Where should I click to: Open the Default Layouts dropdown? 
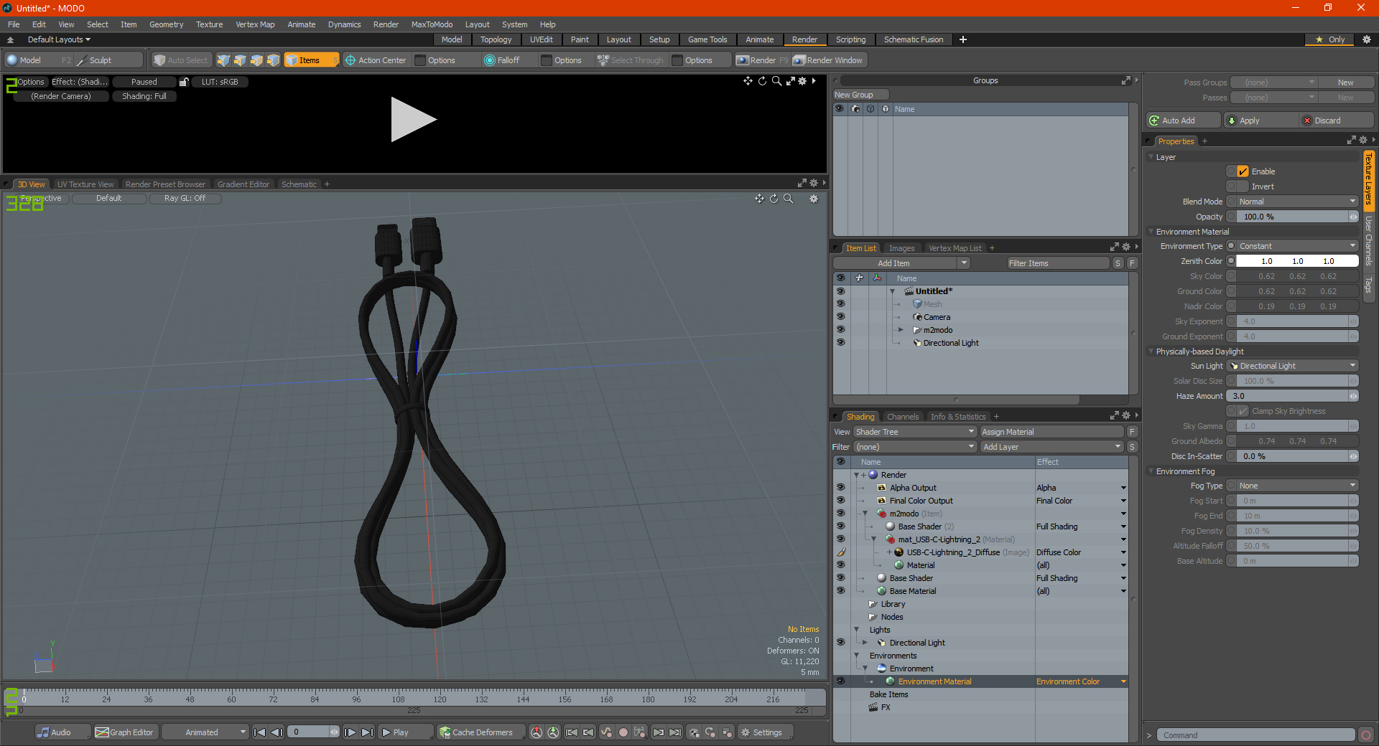click(x=59, y=39)
